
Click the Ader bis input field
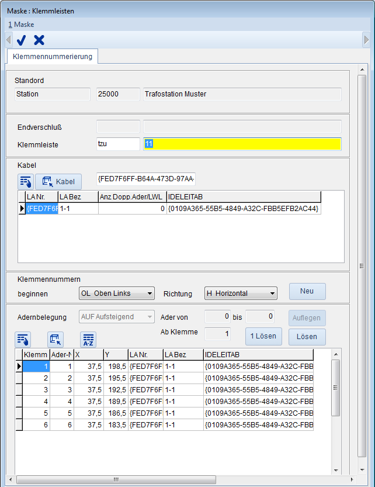click(x=260, y=316)
